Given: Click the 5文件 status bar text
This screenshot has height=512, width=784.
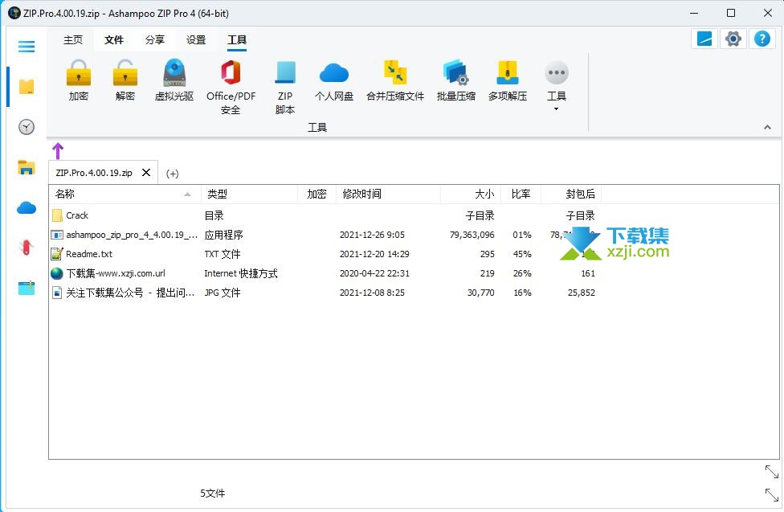Looking at the screenshot, I should [x=213, y=494].
